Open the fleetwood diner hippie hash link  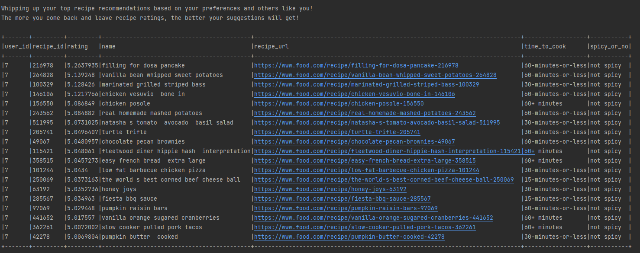pos(387,151)
